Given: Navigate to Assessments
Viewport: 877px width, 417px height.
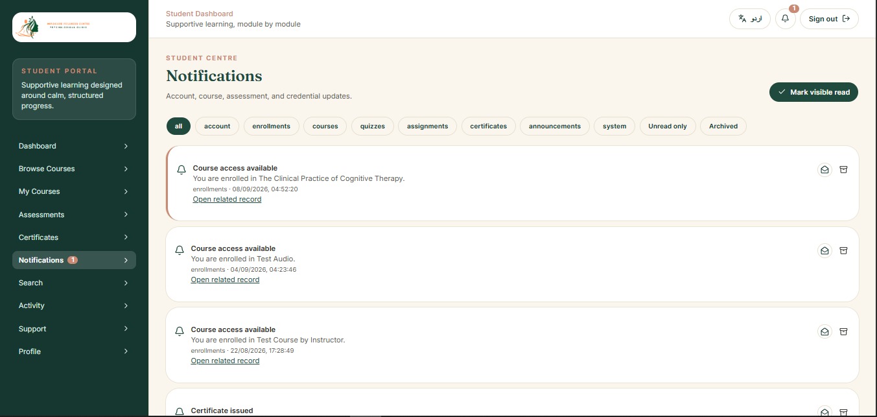Looking at the screenshot, I should (74, 215).
